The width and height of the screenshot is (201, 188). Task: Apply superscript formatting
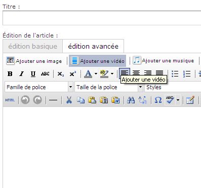point(73,74)
